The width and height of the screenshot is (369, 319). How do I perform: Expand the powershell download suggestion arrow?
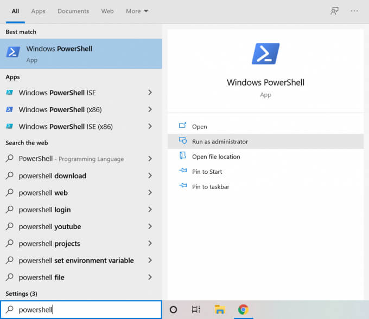point(150,175)
